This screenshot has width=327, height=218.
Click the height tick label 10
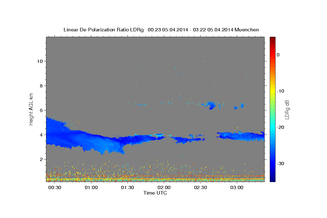40,61
